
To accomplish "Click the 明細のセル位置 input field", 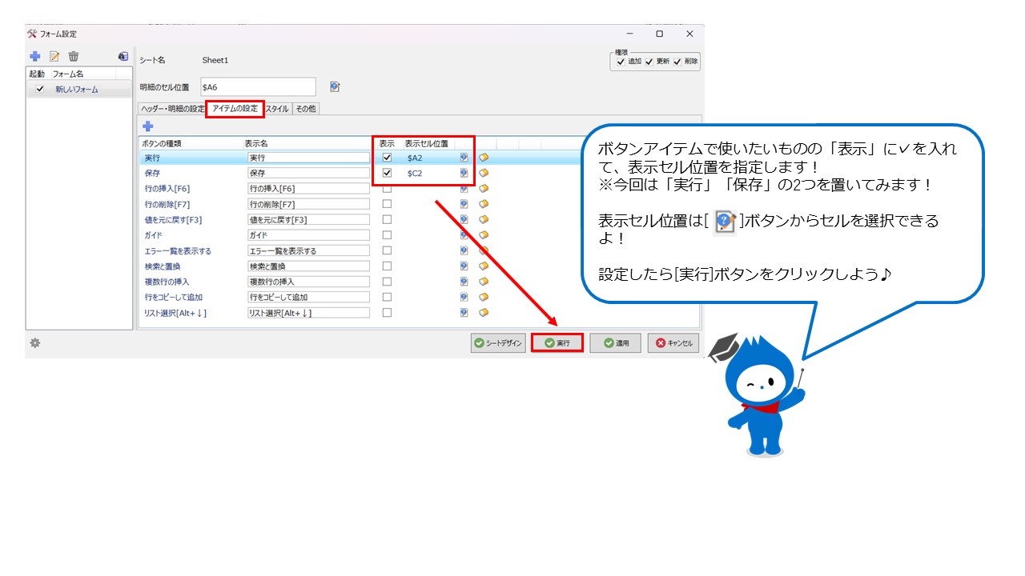I will tap(258, 87).
